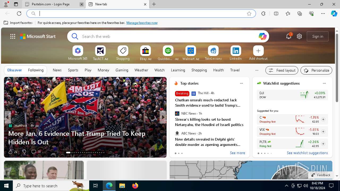This screenshot has height=191, width=340.
Task: Open Browser essentials button
Action: (311, 14)
